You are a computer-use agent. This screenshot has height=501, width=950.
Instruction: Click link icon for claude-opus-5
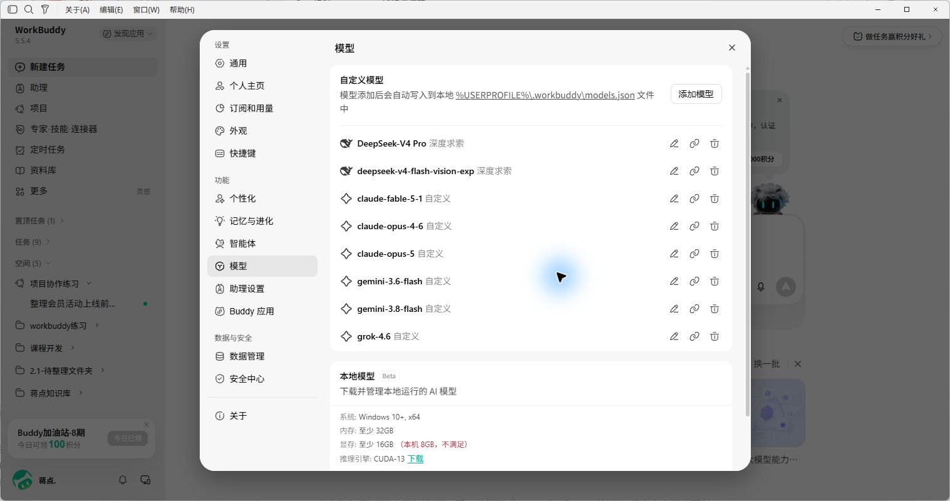(x=694, y=254)
